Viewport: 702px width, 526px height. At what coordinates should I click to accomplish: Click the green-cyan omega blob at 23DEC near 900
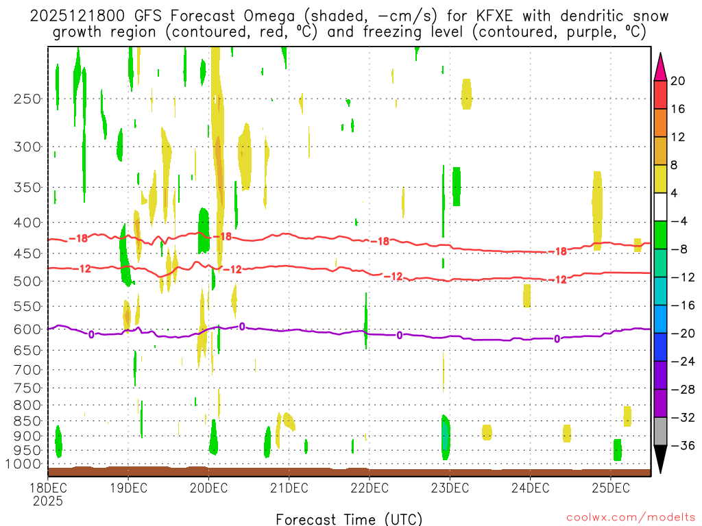pos(445,438)
